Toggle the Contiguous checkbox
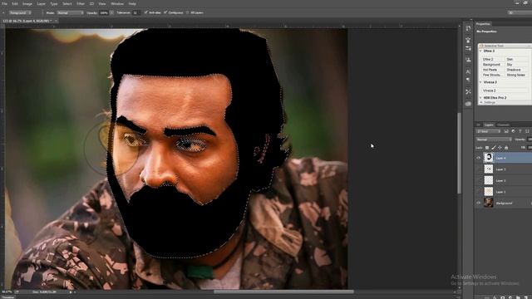The height and width of the screenshot is (299, 532). [165, 12]
